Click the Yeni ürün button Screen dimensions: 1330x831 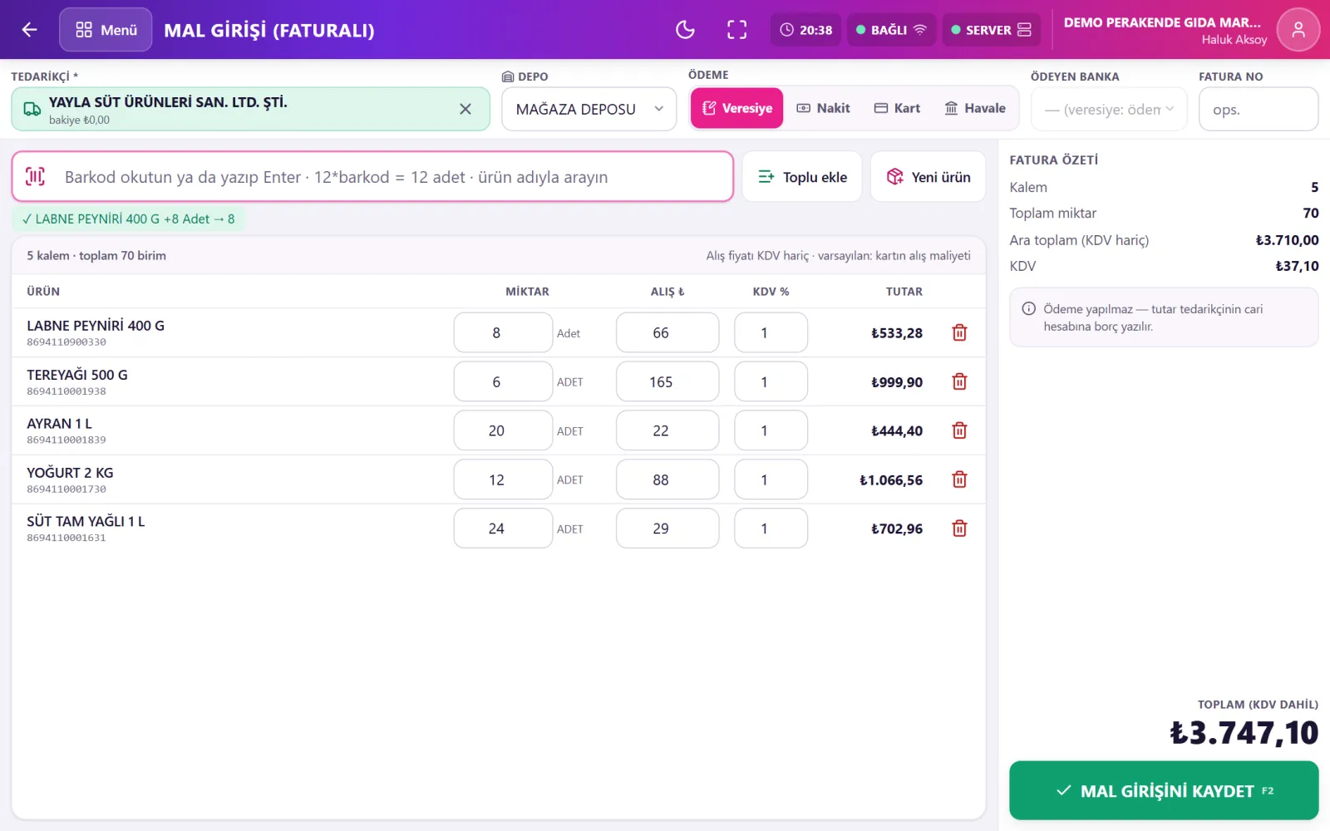click(928, 176)
